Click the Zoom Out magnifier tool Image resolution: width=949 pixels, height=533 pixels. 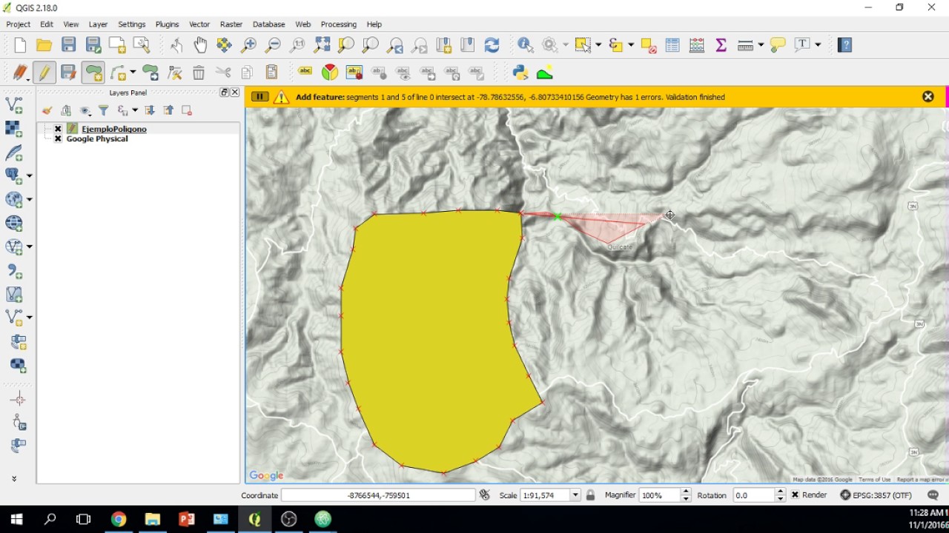[x=273, y=45]
